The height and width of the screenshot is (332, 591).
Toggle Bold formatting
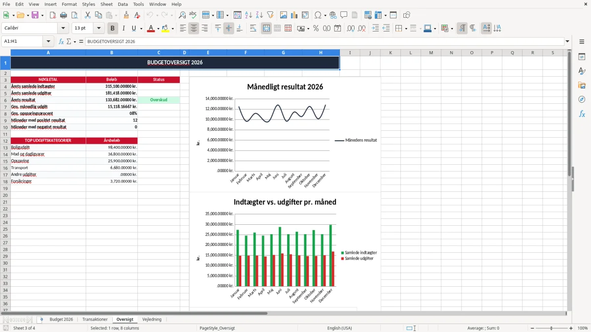point(113,29)
